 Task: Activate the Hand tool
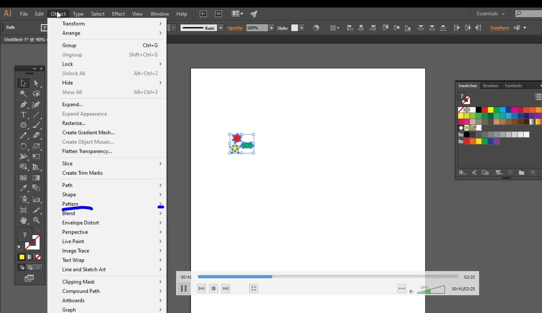[23, 220]
